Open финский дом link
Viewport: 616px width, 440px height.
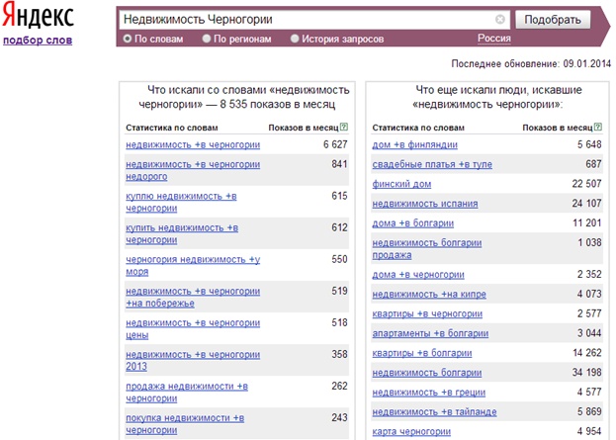pos(401,184)
